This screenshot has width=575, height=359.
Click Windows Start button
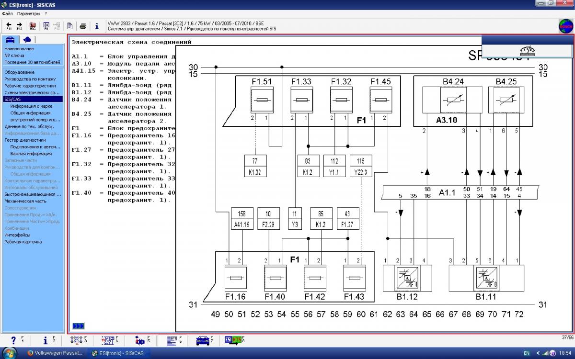click(x=9, y=353)
